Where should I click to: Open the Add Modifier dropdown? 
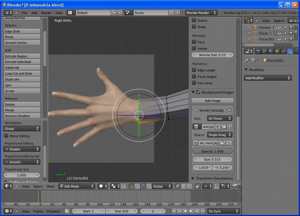coord(268,78)
